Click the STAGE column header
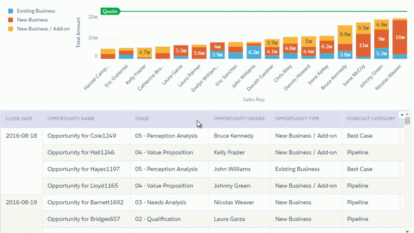This screenshot has width=414, height=233. point(142,119)
